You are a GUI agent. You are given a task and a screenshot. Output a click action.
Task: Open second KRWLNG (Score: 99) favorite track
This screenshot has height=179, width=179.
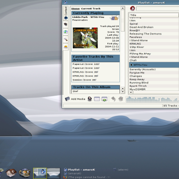[85, 76]
